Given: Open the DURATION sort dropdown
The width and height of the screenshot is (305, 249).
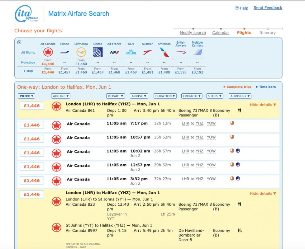Looking at the screenshot, I should point(165,96).
